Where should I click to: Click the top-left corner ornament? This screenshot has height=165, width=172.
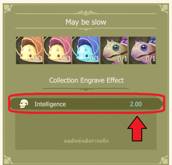[8, 9]
